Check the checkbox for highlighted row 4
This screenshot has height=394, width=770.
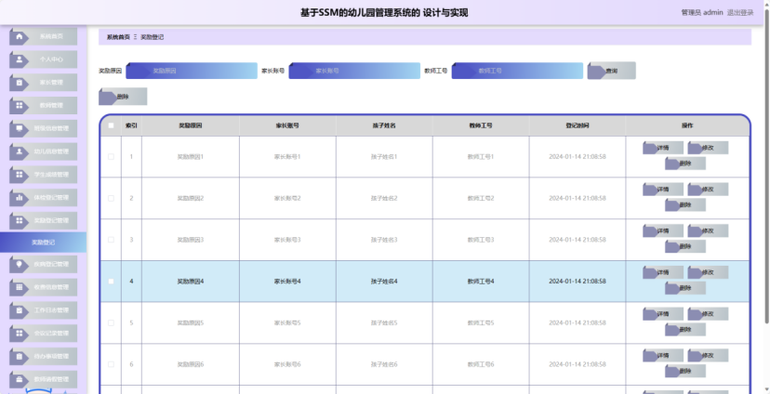(x=111, y=282)
